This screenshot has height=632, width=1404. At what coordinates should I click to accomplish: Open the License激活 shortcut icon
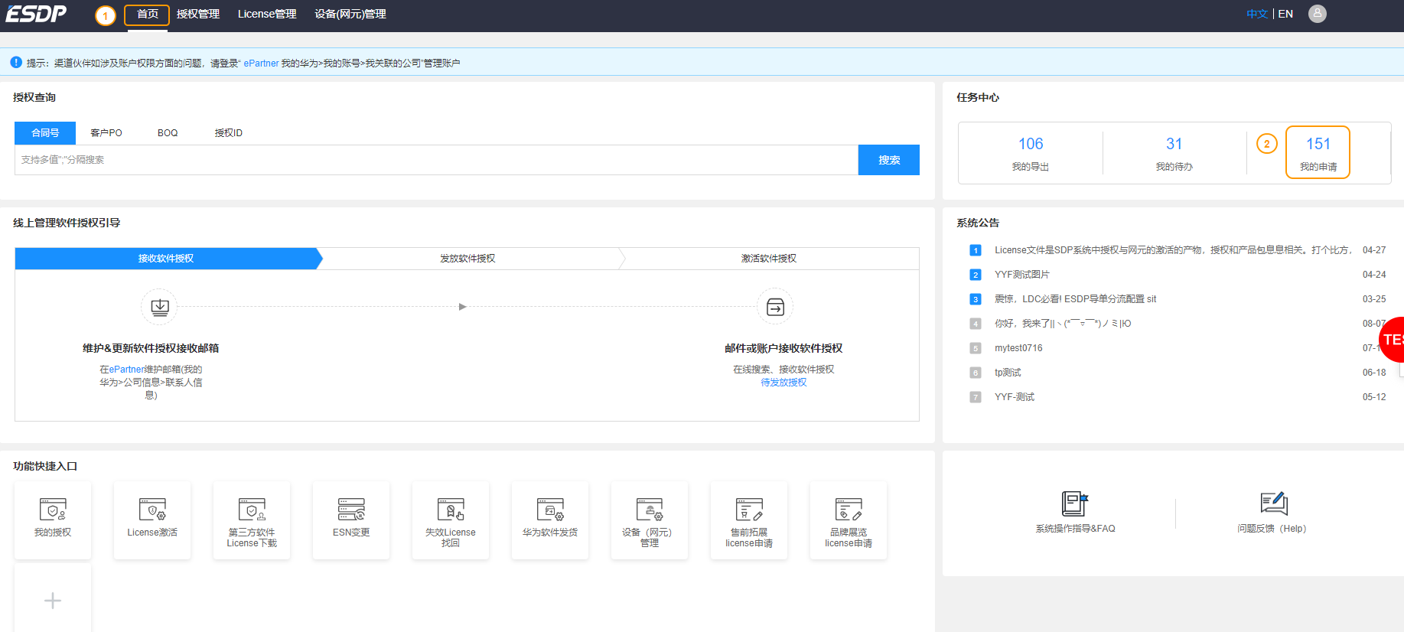coord(151,510)
